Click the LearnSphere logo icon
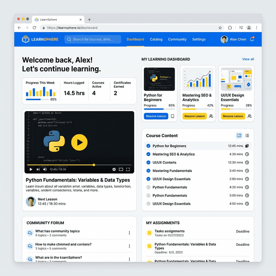 [x=26, y=39]
